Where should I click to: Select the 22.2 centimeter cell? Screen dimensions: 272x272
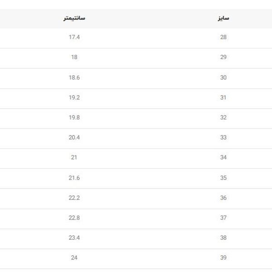pyautogui.click(x=74, y=198)
